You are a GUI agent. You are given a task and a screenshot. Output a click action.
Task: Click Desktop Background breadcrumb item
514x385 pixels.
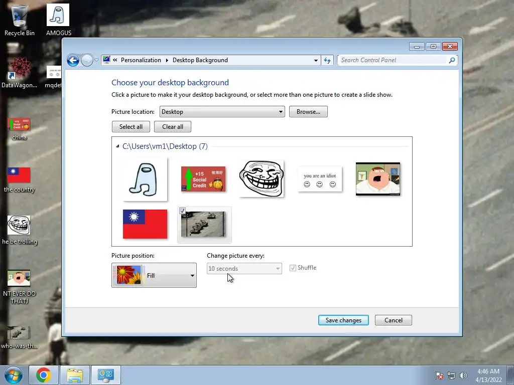click(x=200, y=60)
